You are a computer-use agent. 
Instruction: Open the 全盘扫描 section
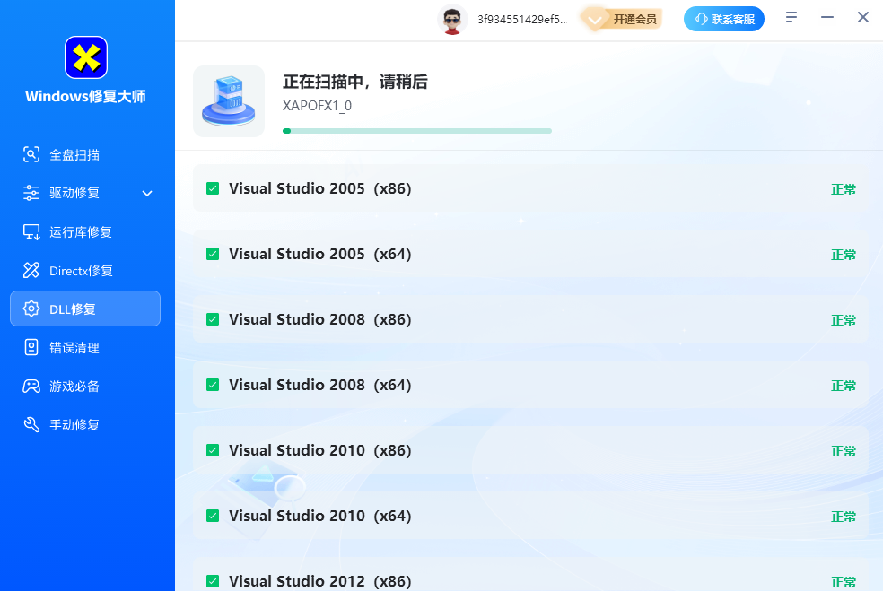click(x=85, y=155)
